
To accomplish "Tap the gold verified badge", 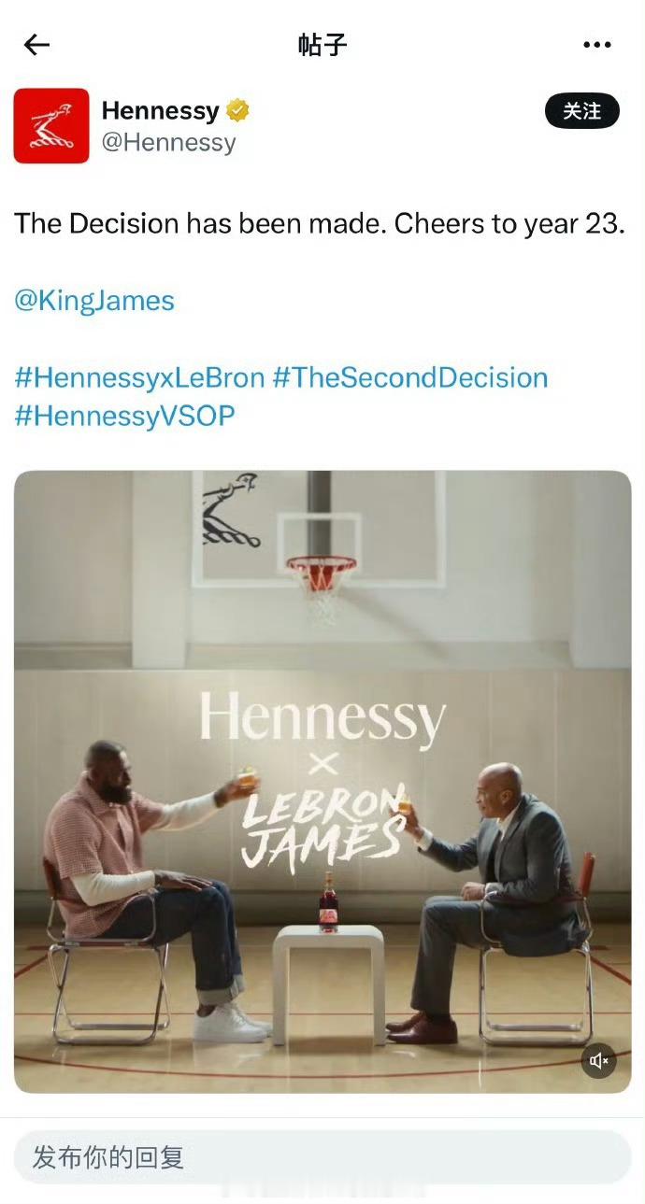I will (x=237, y=111).
